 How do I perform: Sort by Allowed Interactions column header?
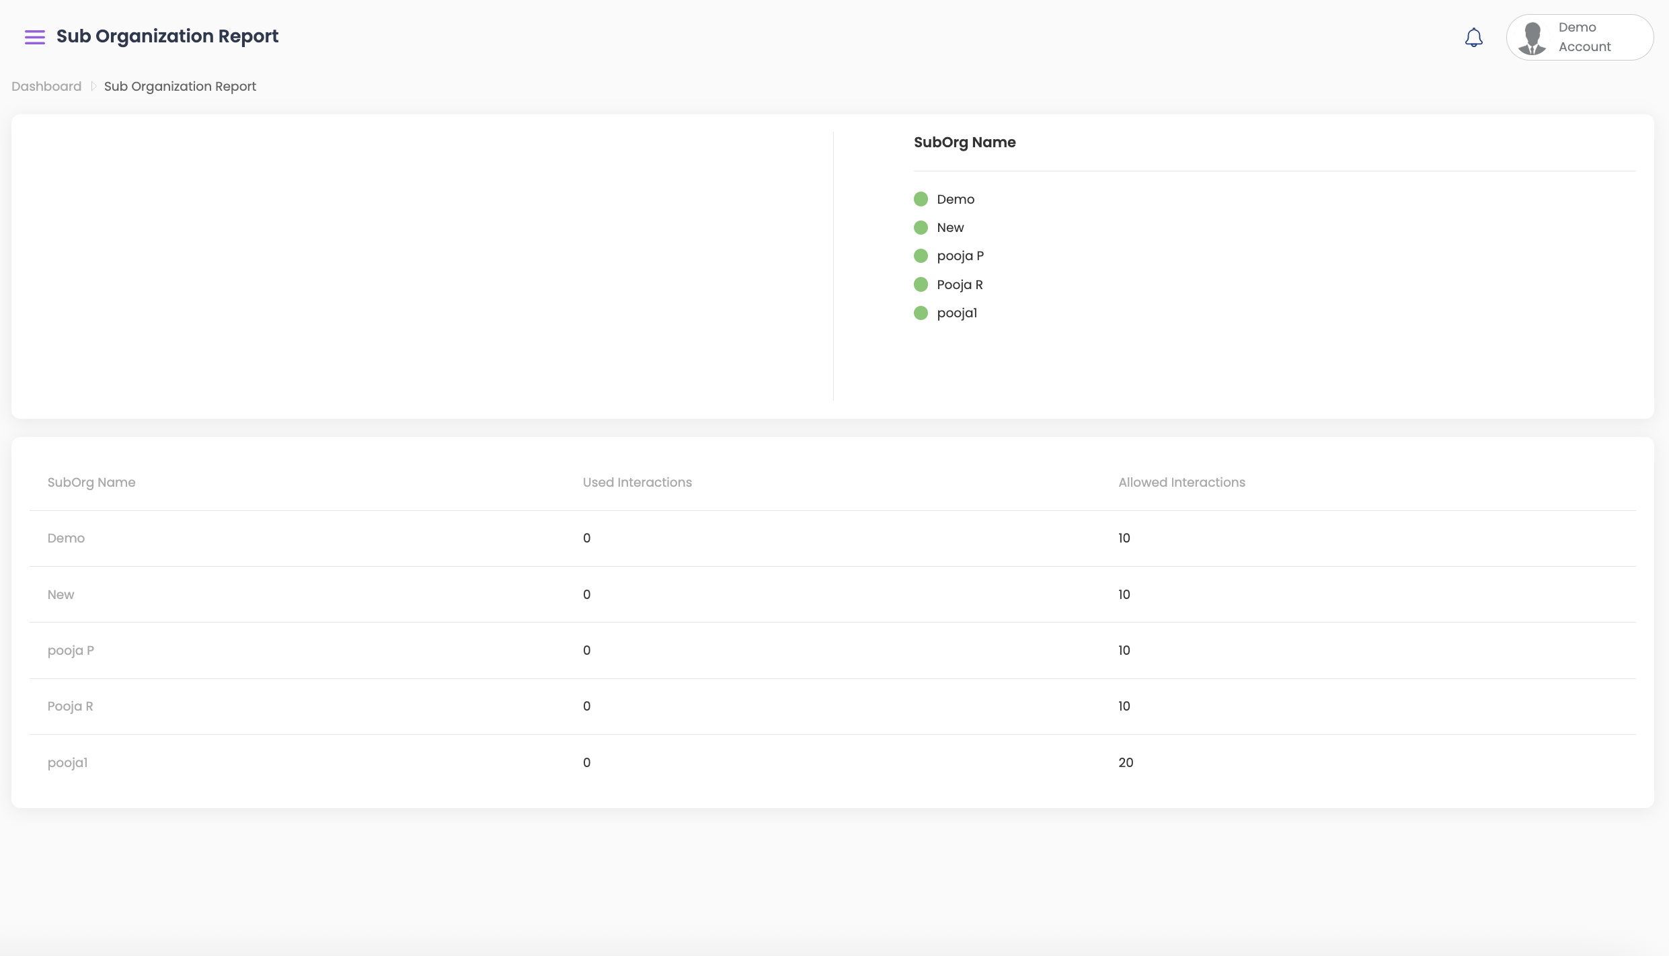point(1181,482)
